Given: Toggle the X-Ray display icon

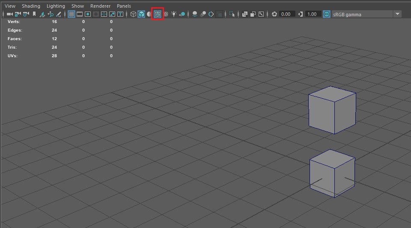Looking at the screenshot, I should click(245, 14).
